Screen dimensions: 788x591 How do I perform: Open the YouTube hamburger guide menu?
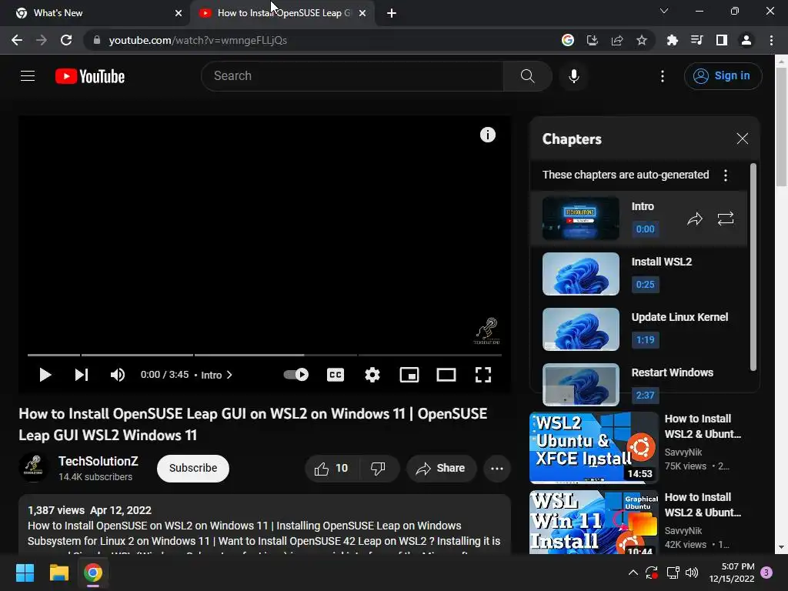click(28, 76)
